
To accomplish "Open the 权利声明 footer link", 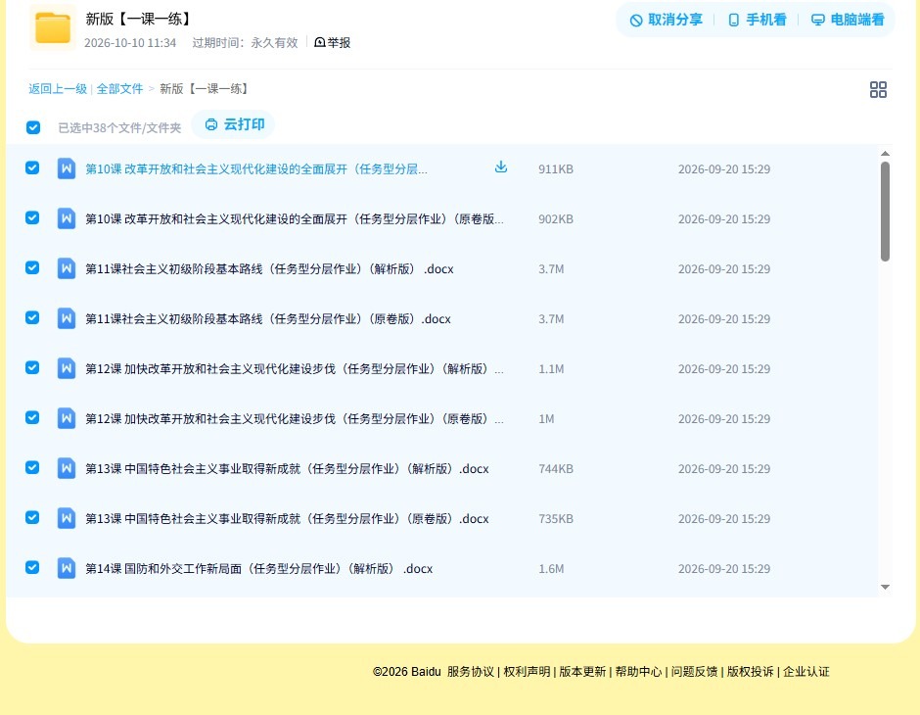I will [x=527, y=672].
